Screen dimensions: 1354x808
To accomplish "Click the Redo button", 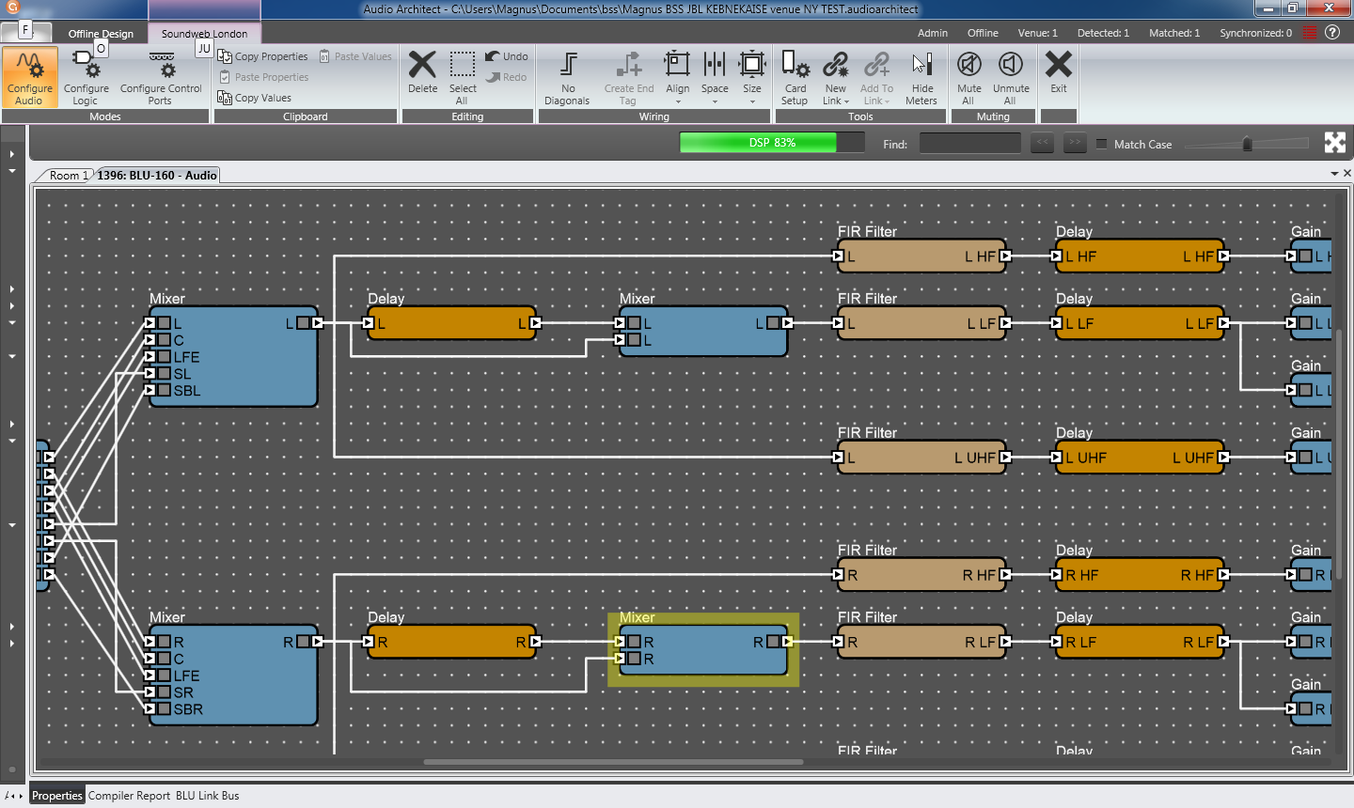I will [507, 77].
